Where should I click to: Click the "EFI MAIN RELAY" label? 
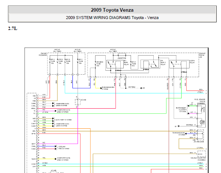coord(126,63)
